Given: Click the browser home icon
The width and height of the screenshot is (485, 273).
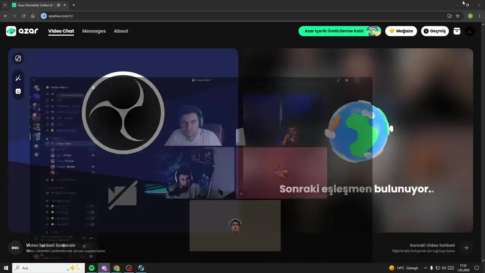Looking at the screenshot, I should tap(33, 16).
